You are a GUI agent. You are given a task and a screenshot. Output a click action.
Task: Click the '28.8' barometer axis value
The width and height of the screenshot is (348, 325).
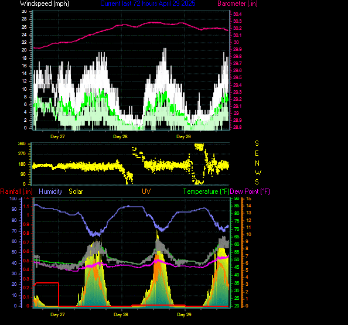click(x=237, y=127)
